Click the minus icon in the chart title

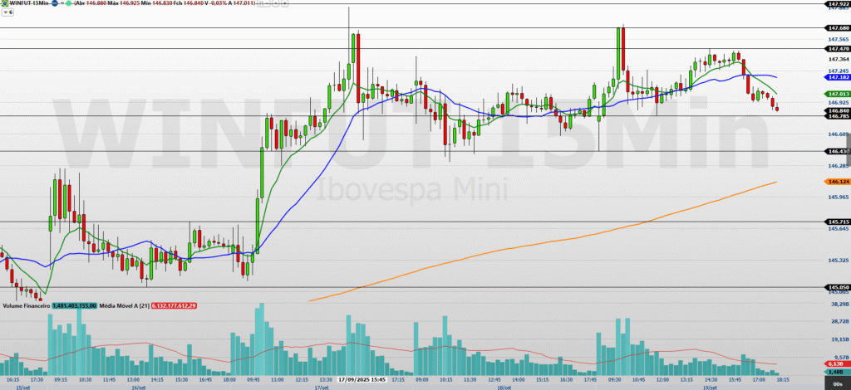(x=62, y=3)
